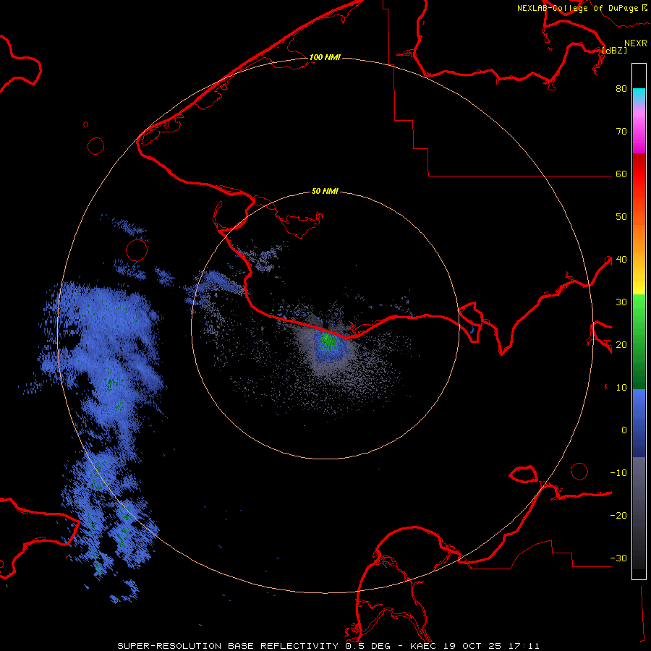This screenshot has height=651, width=651.
Task: Click the 80 value on the dBZ scale
Action: [x=621, y=89]
